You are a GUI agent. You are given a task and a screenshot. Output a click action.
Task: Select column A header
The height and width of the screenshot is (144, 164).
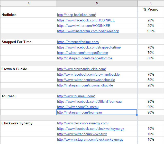pyautogui.click(x=29, y=3)
